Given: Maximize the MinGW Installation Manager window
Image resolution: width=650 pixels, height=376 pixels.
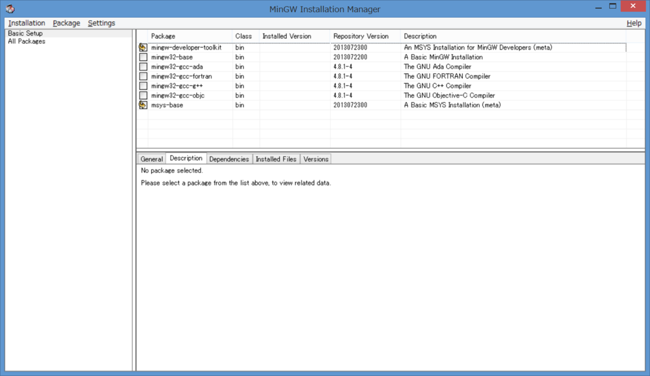Looking at the screenshot, I should pyautogui.click(x=613, y=6).
